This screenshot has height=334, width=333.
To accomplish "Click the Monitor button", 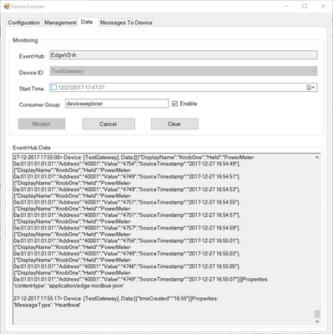I will [x=42, y=124].
